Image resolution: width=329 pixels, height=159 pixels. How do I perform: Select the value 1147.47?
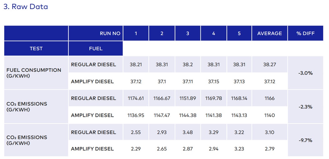point(162,115)
